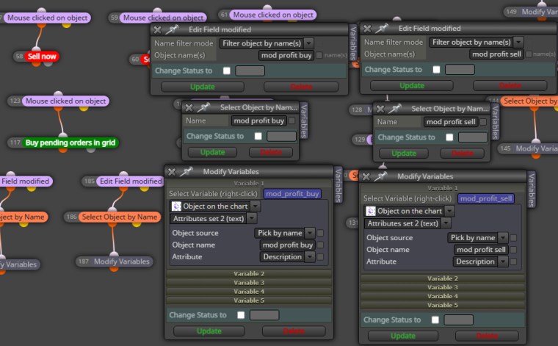
Task: Click Object on the chart icon in buy panel
Action: pos(176,206)
